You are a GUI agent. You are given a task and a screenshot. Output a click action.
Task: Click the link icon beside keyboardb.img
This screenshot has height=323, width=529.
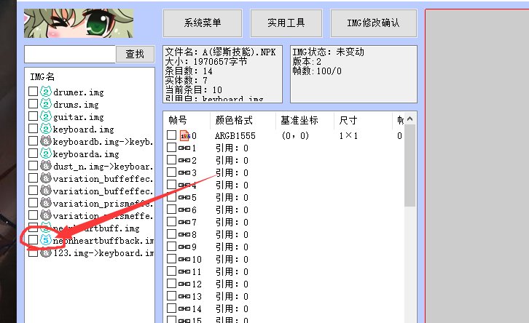[45, 141]
